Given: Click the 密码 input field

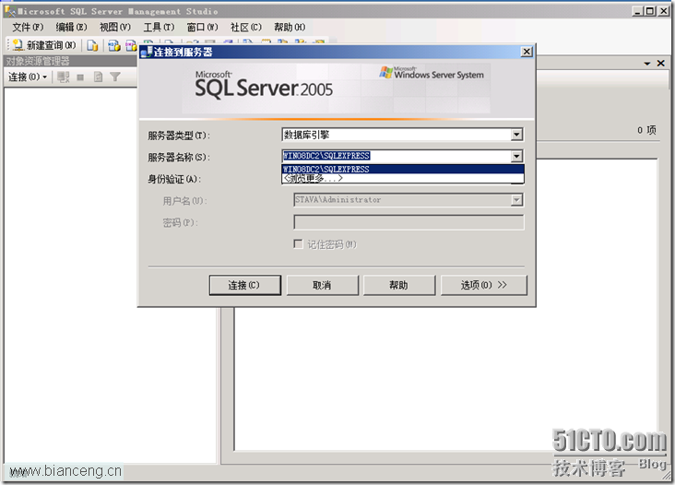Looking at the screenshot, I should 409,222.
